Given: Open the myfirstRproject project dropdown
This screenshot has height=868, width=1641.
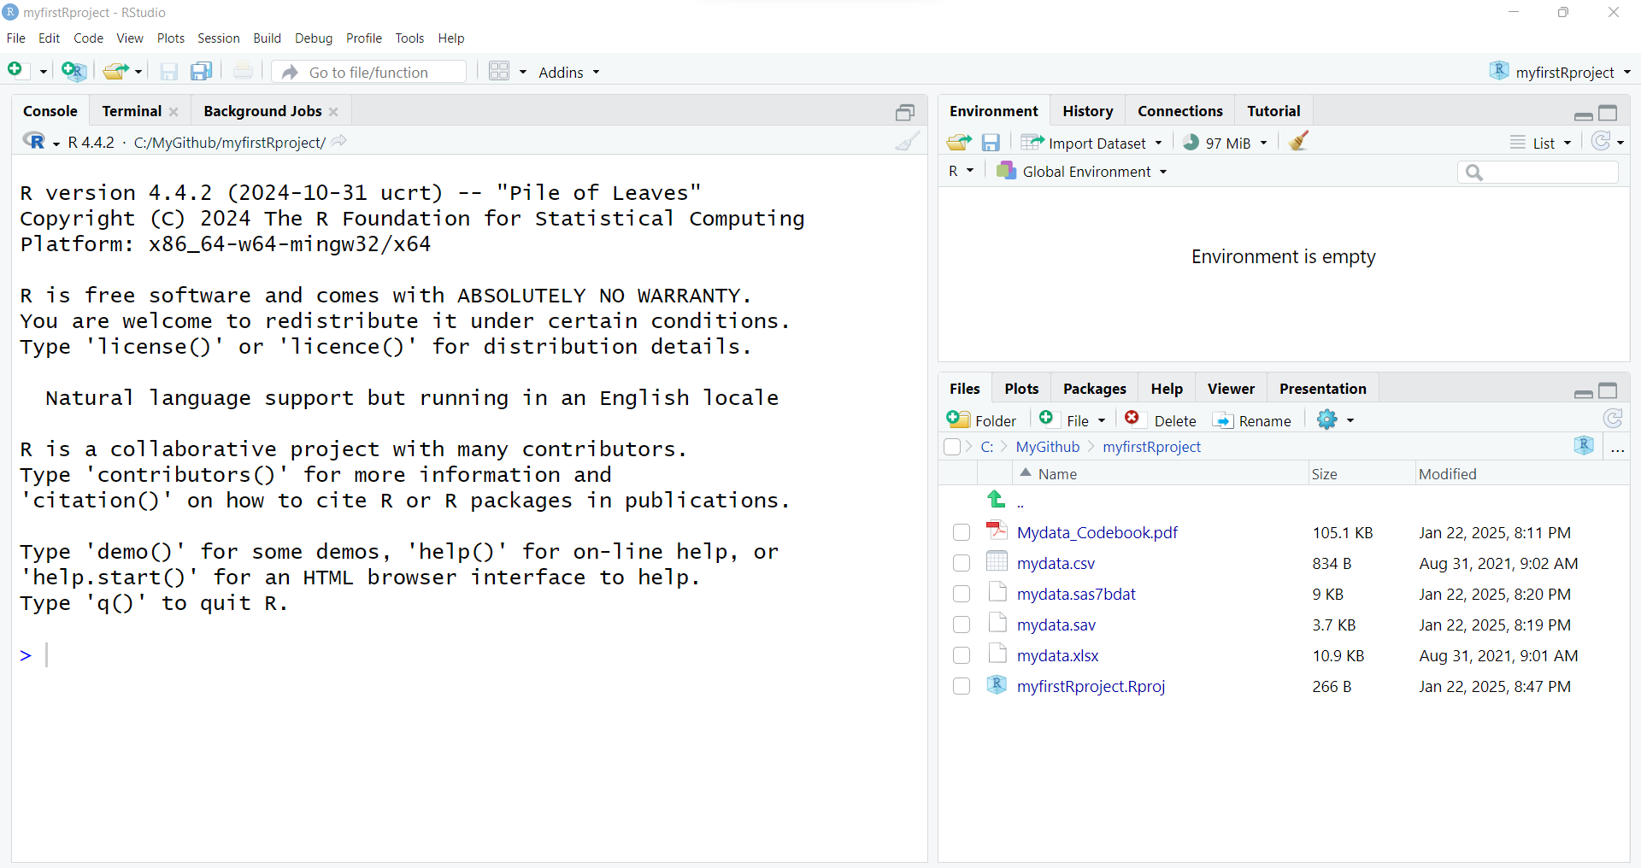Looking at the screenshot, I should pyautogui.click(x=1560, y=72).
